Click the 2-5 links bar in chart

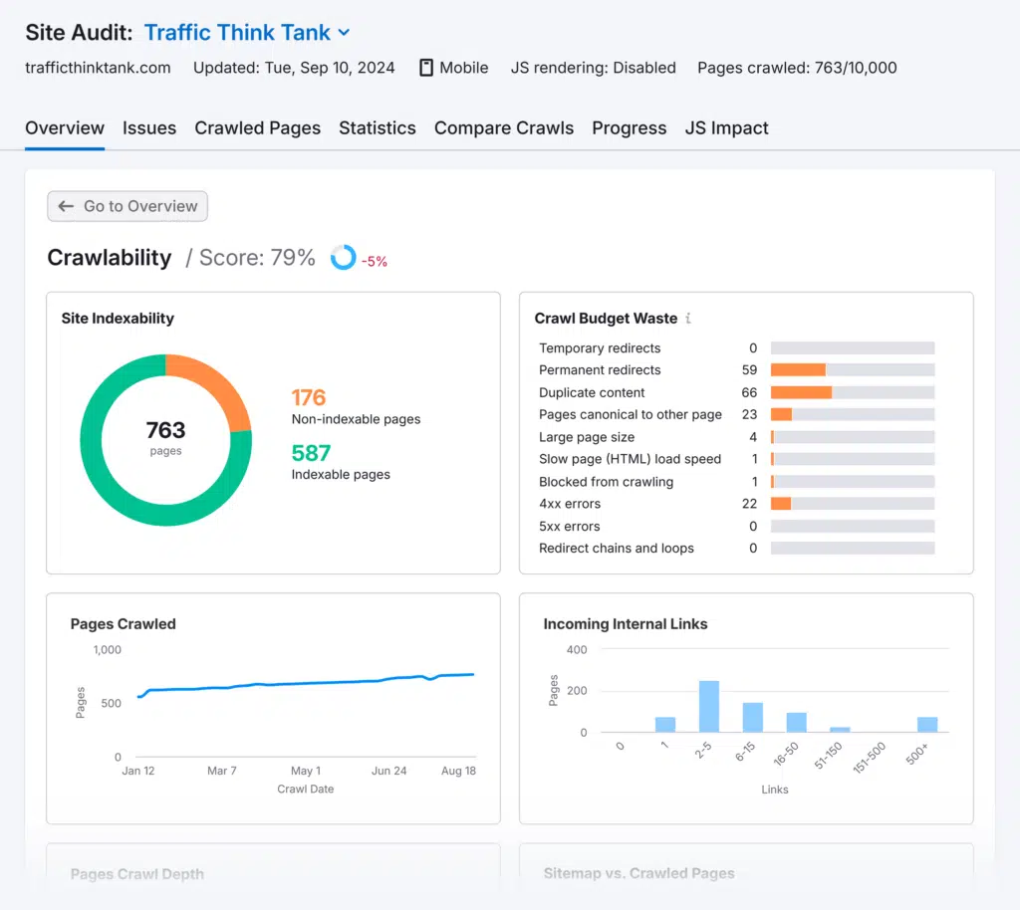coord(709,707)
